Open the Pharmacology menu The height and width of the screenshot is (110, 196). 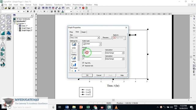tap(78, 5)
